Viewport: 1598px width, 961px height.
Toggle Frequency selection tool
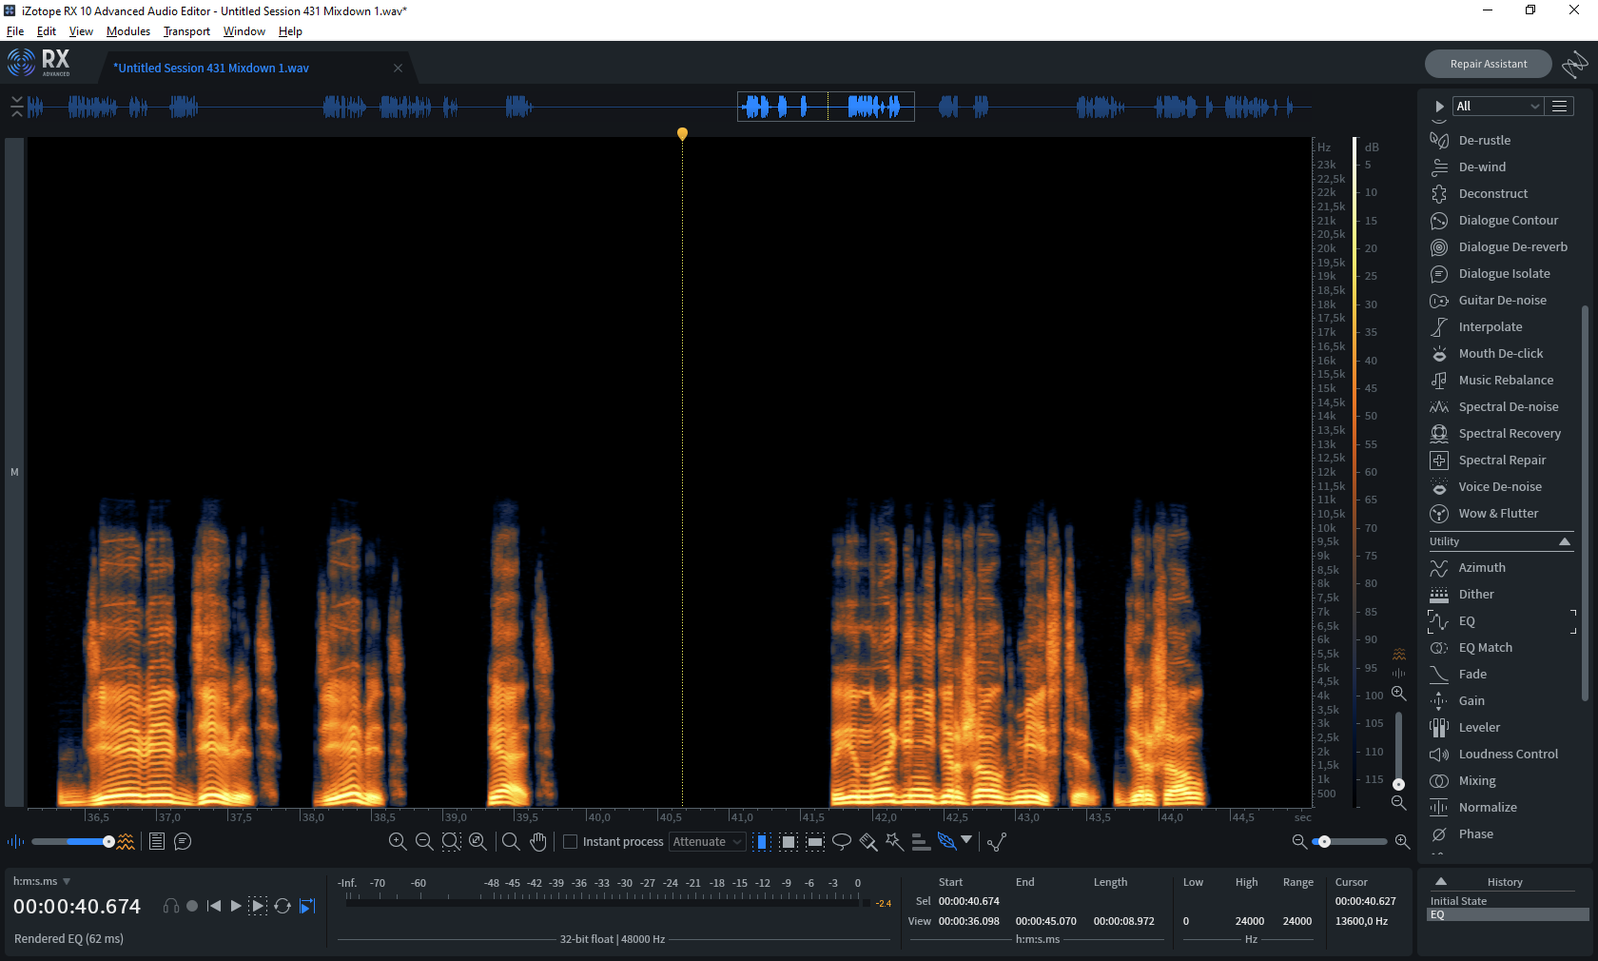815,841
